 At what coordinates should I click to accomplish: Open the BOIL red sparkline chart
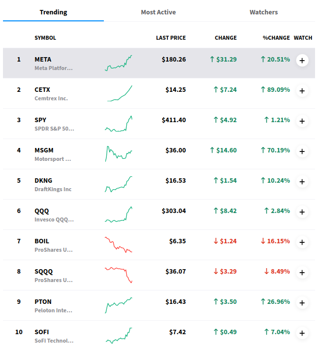click(119, 245)
